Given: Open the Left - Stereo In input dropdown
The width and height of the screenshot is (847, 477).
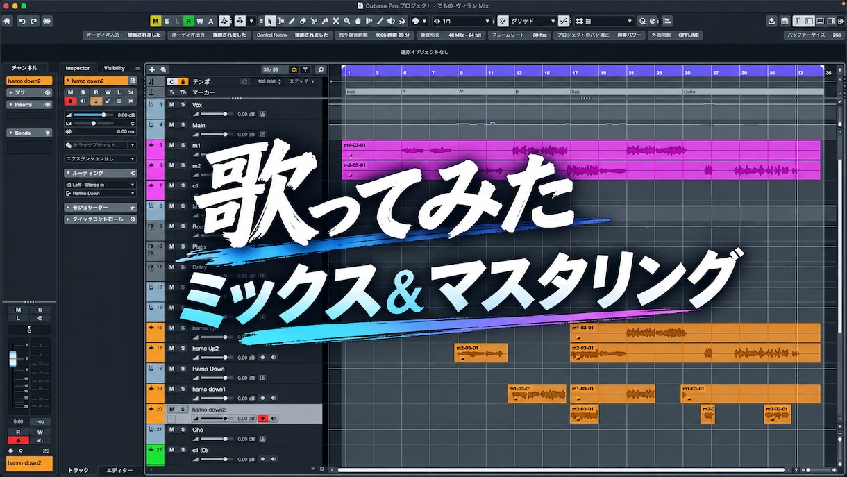Looking at the screenshot, I should tap(100, 185).
